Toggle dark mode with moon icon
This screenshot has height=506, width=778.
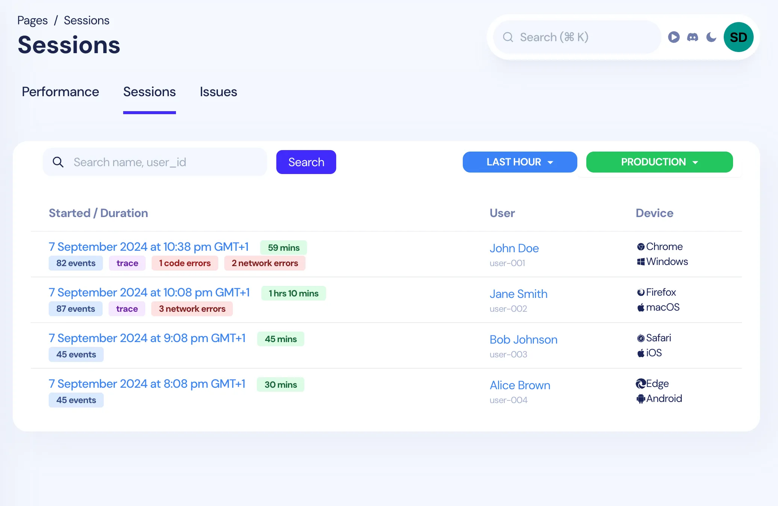coord(711,37)
